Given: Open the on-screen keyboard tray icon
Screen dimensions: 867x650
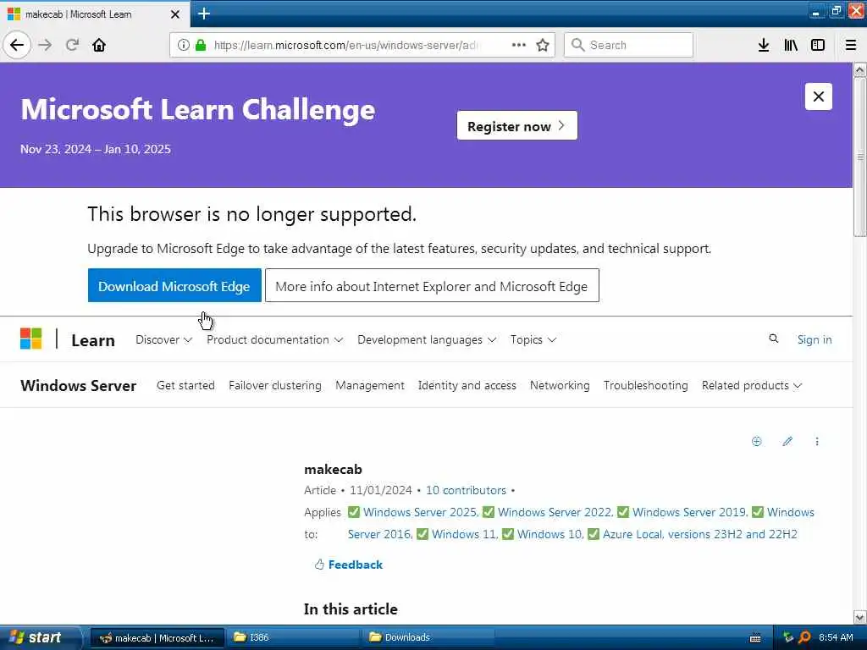Looking at the screenshot, I should pyautogui.click(x=755, y=638).
